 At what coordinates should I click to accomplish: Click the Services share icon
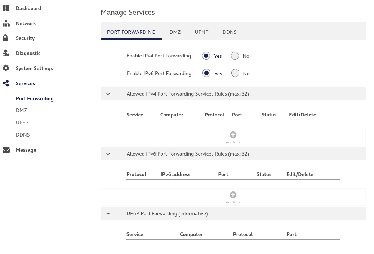[5, 83]
